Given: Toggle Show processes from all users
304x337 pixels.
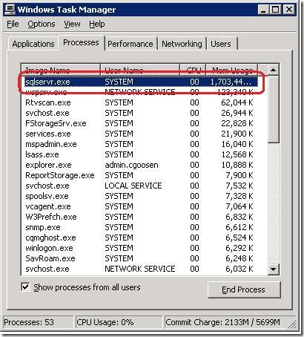Looking at the screenshot, I should [x=25, y=287].
